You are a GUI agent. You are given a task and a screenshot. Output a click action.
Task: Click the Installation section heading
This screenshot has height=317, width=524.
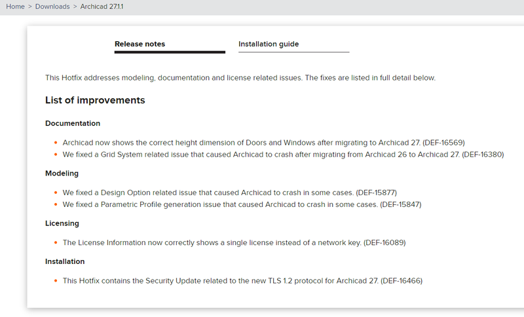(x=65, y=261)
